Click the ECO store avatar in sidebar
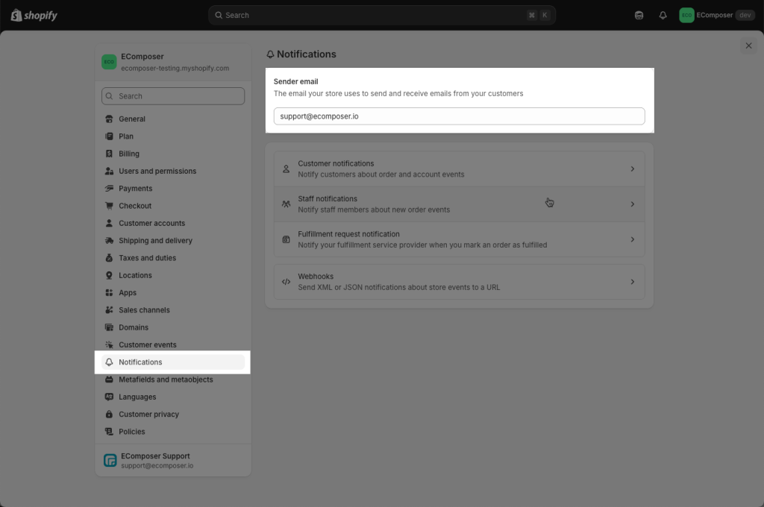The width and height of the screenshot is (764, 507). [x=109, y=62]
